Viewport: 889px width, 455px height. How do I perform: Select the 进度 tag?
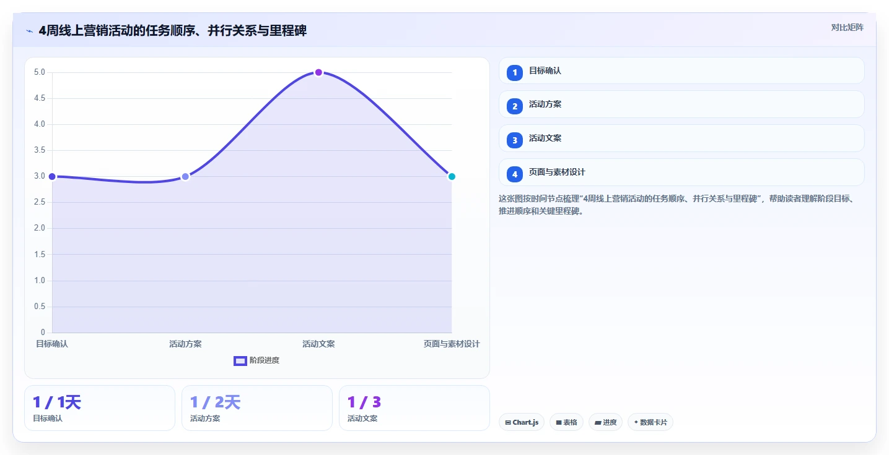coord(605,422)
